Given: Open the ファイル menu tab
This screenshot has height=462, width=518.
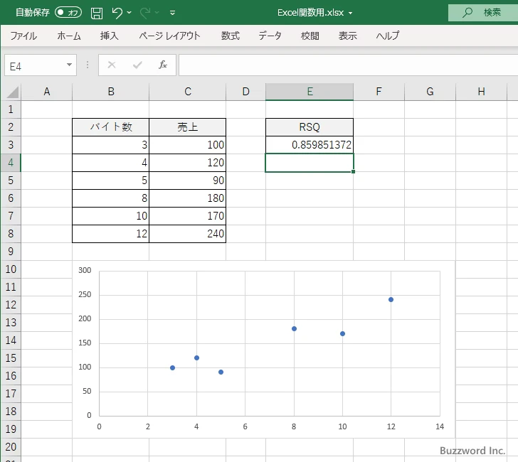Looking at the screenshot, I should [x=23, y=36].
